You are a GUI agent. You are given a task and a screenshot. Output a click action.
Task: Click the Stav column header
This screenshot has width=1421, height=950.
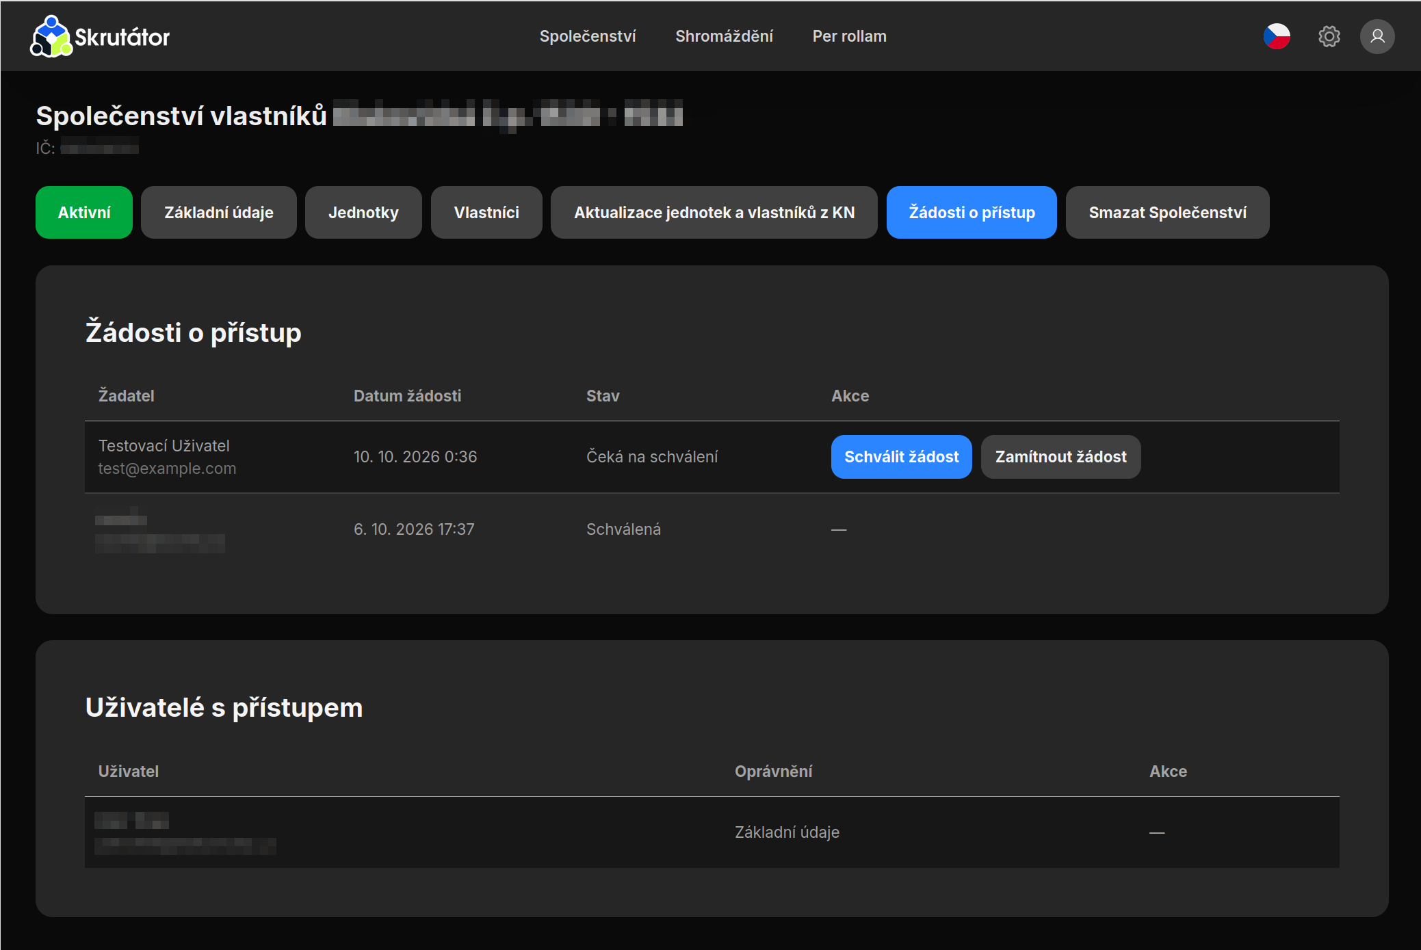coord(603,396)
